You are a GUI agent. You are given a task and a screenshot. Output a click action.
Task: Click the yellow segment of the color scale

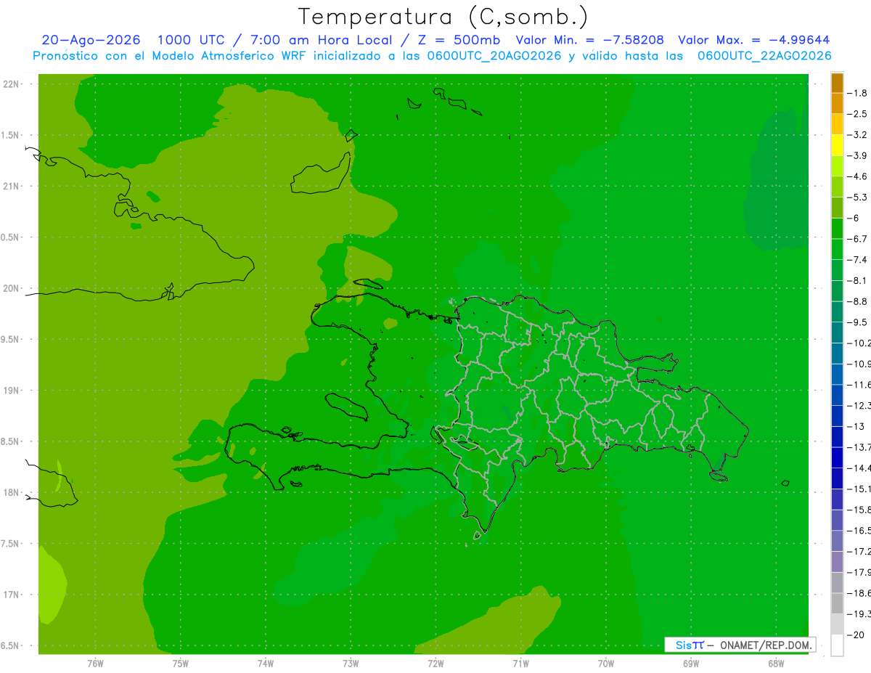coord(837,145)
